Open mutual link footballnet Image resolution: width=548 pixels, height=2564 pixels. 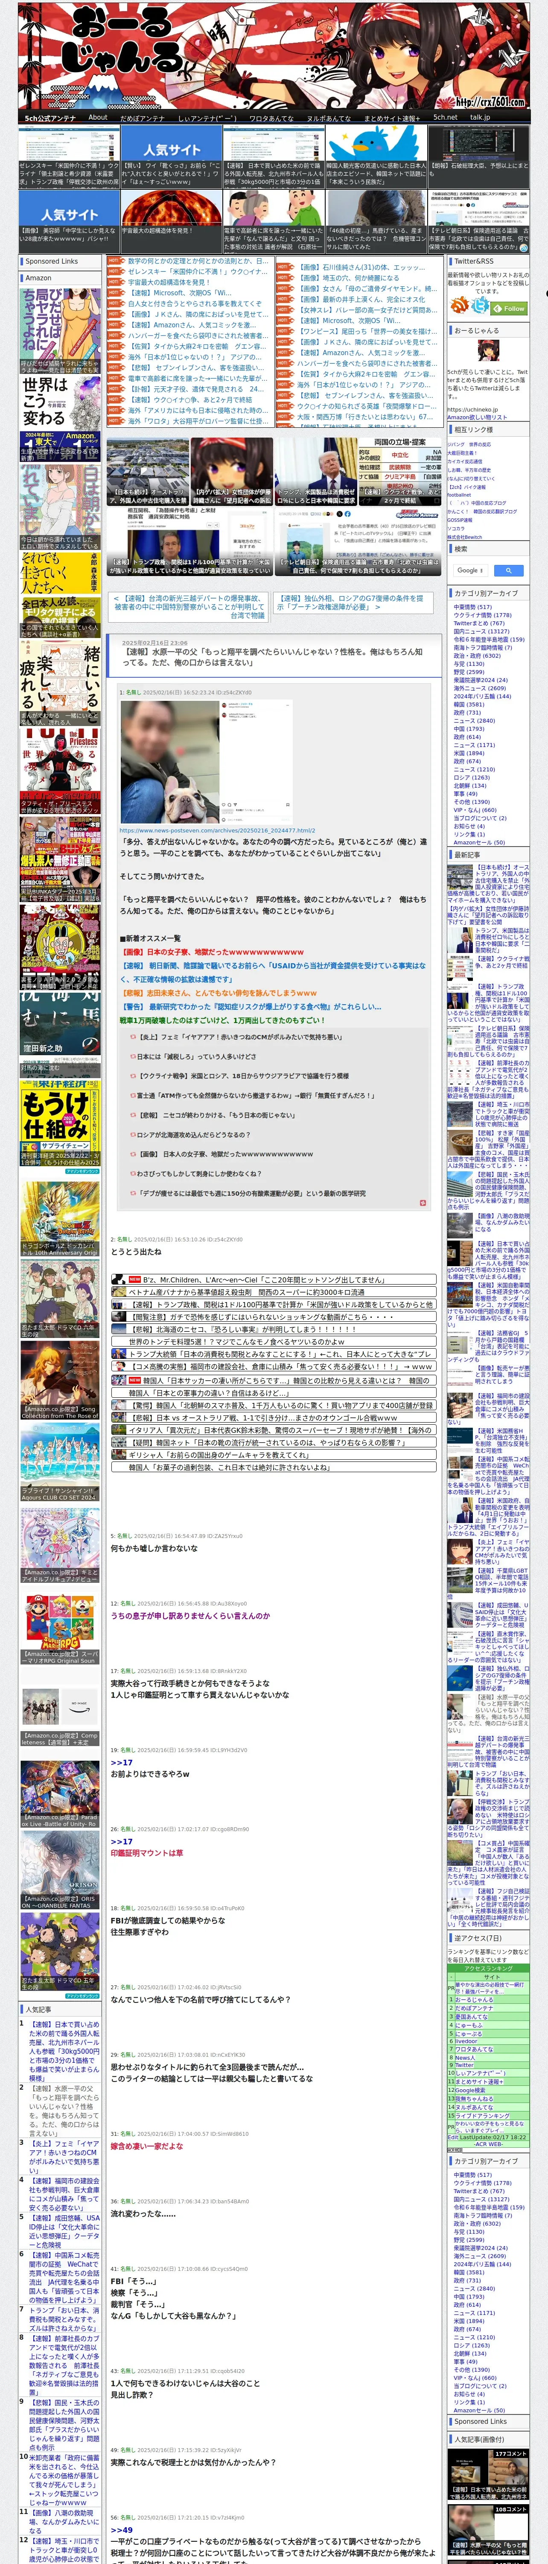pos(460,495)
